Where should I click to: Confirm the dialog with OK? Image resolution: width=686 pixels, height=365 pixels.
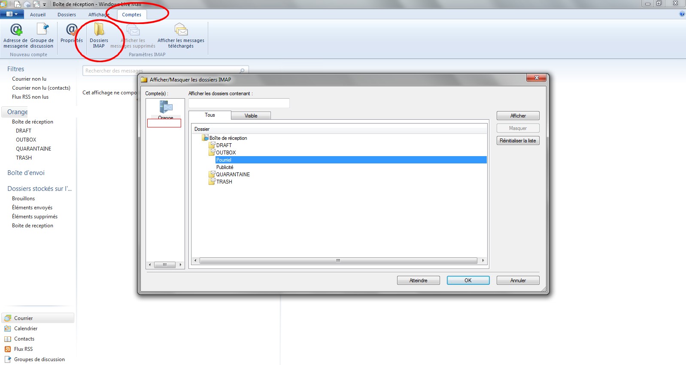[468, 281]
